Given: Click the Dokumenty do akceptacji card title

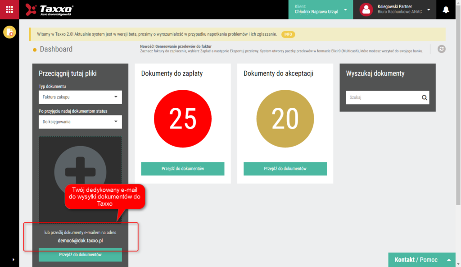Looking at the screenshot, I should point(278,74).
